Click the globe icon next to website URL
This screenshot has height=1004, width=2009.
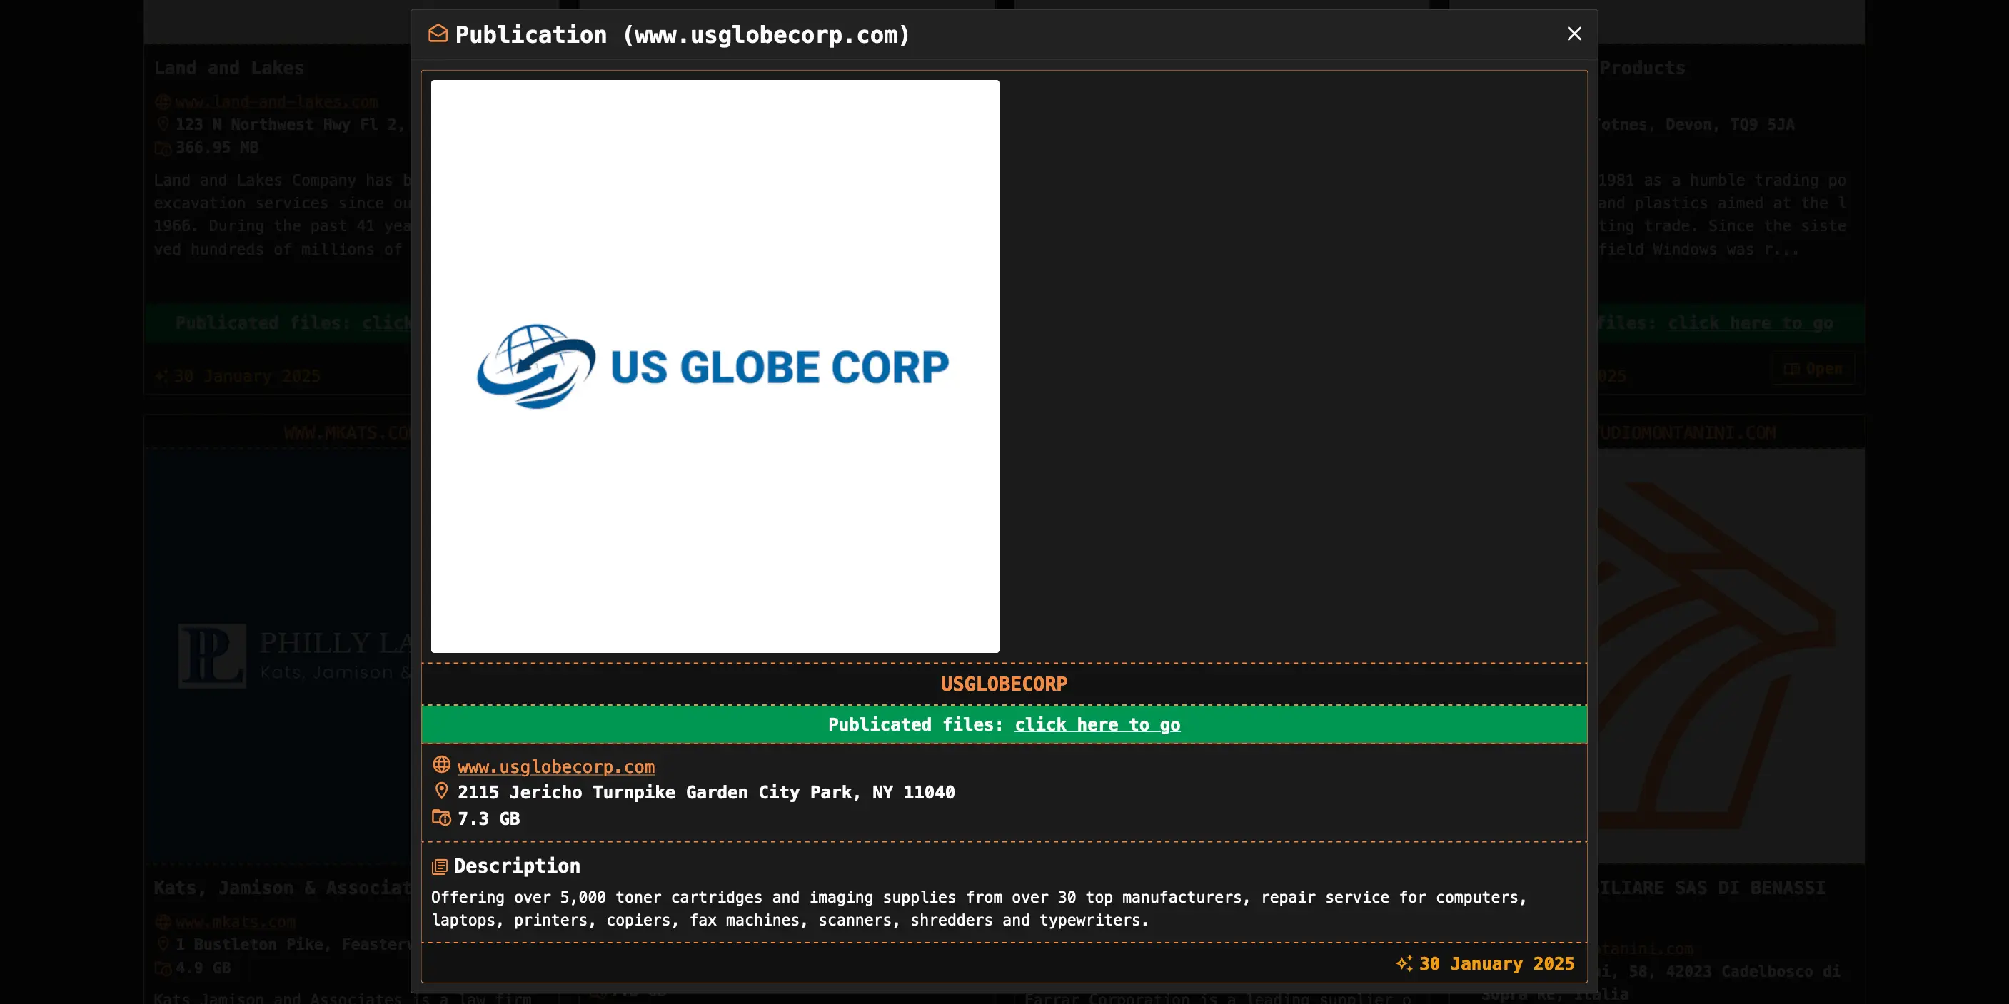coord(441,765)
